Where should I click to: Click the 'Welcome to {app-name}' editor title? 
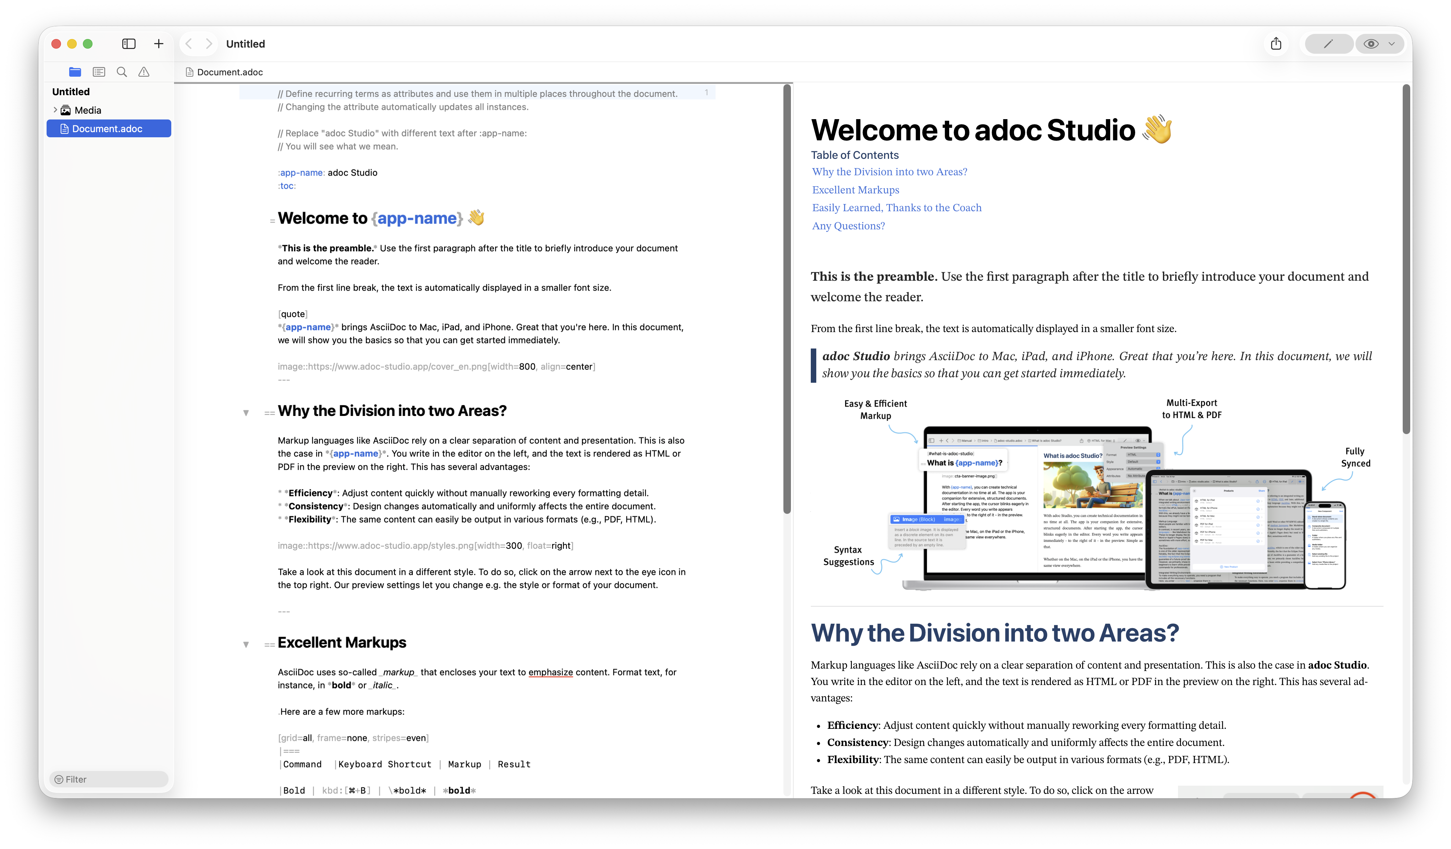(381, 218)
